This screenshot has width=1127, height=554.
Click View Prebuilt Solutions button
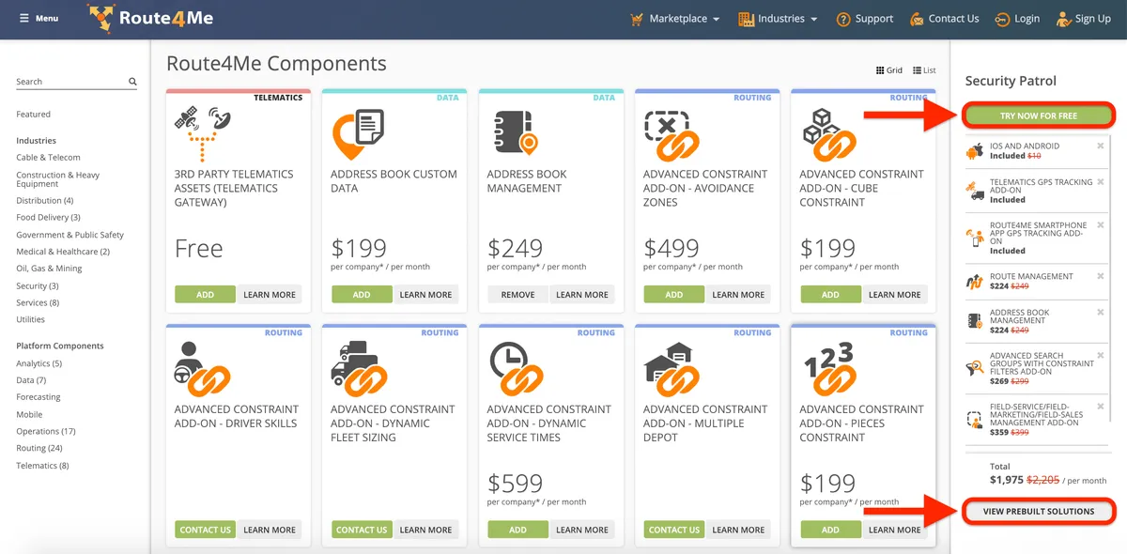(x=1039, y=512)
